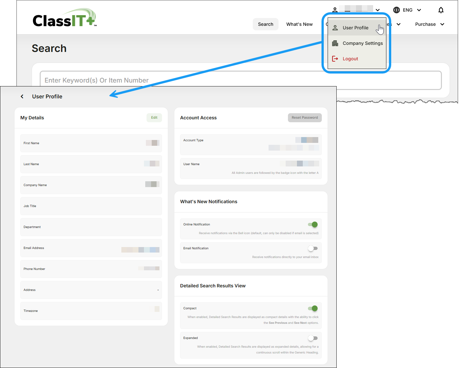Open Company Settings via the building icon

[335, 43]
